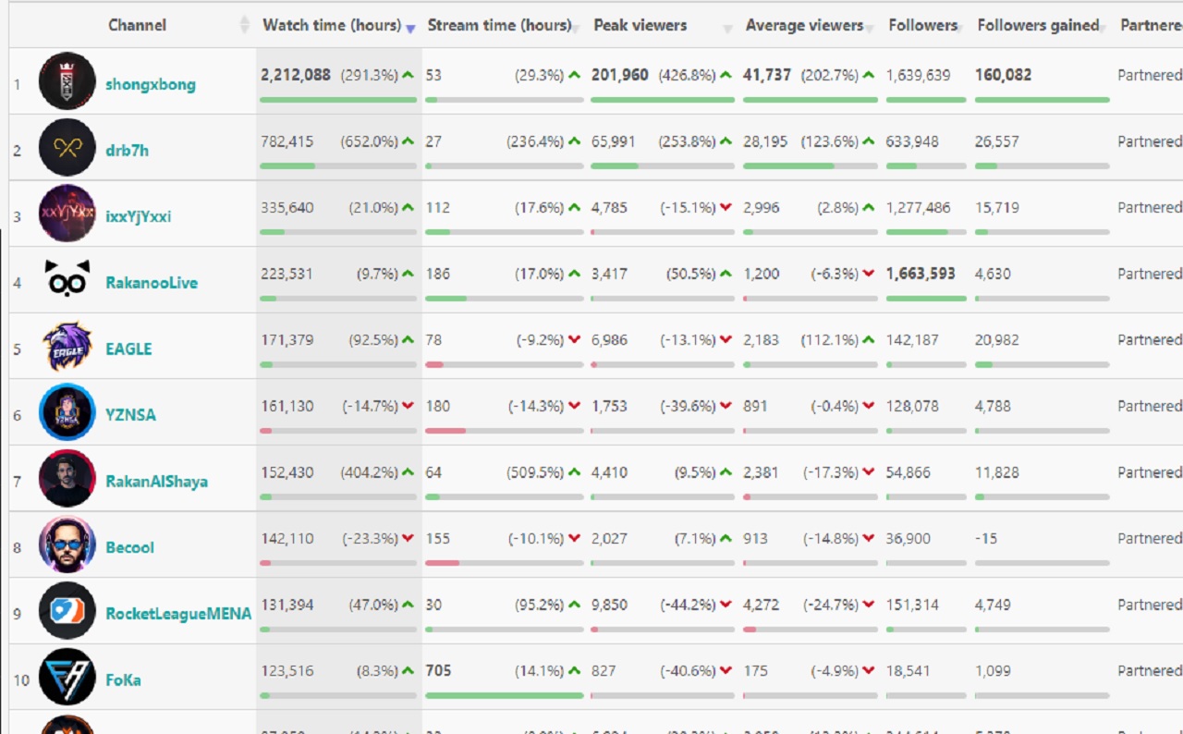Click shongxbong followers gained 160,082
The width and height of the screenshot is (1183, 734).
pyautogui.click(x=1004, y=75)
